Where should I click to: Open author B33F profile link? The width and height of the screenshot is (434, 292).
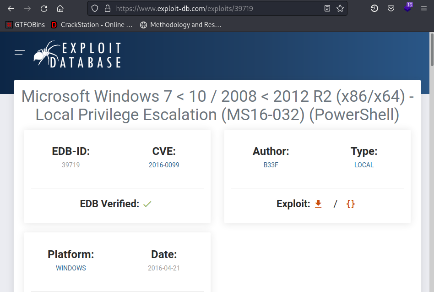click(271, 165)
